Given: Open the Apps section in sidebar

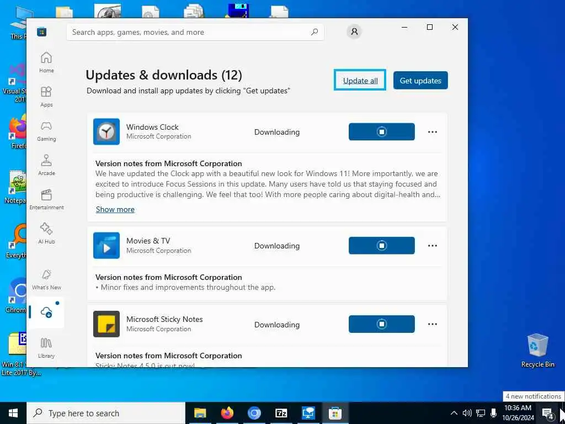Looking at the screenshot, I should (x=46, y=97).
